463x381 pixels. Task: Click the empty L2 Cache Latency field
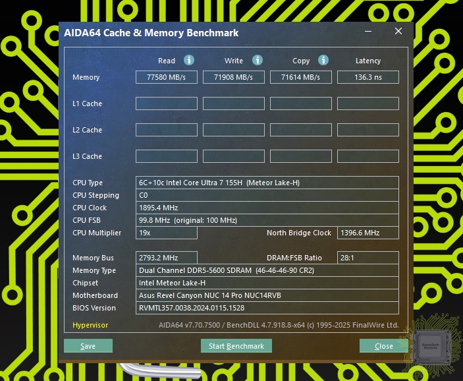coord(368,130)
